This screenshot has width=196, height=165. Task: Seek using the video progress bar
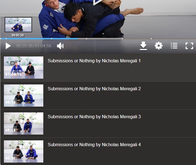[x=98, y=39]
